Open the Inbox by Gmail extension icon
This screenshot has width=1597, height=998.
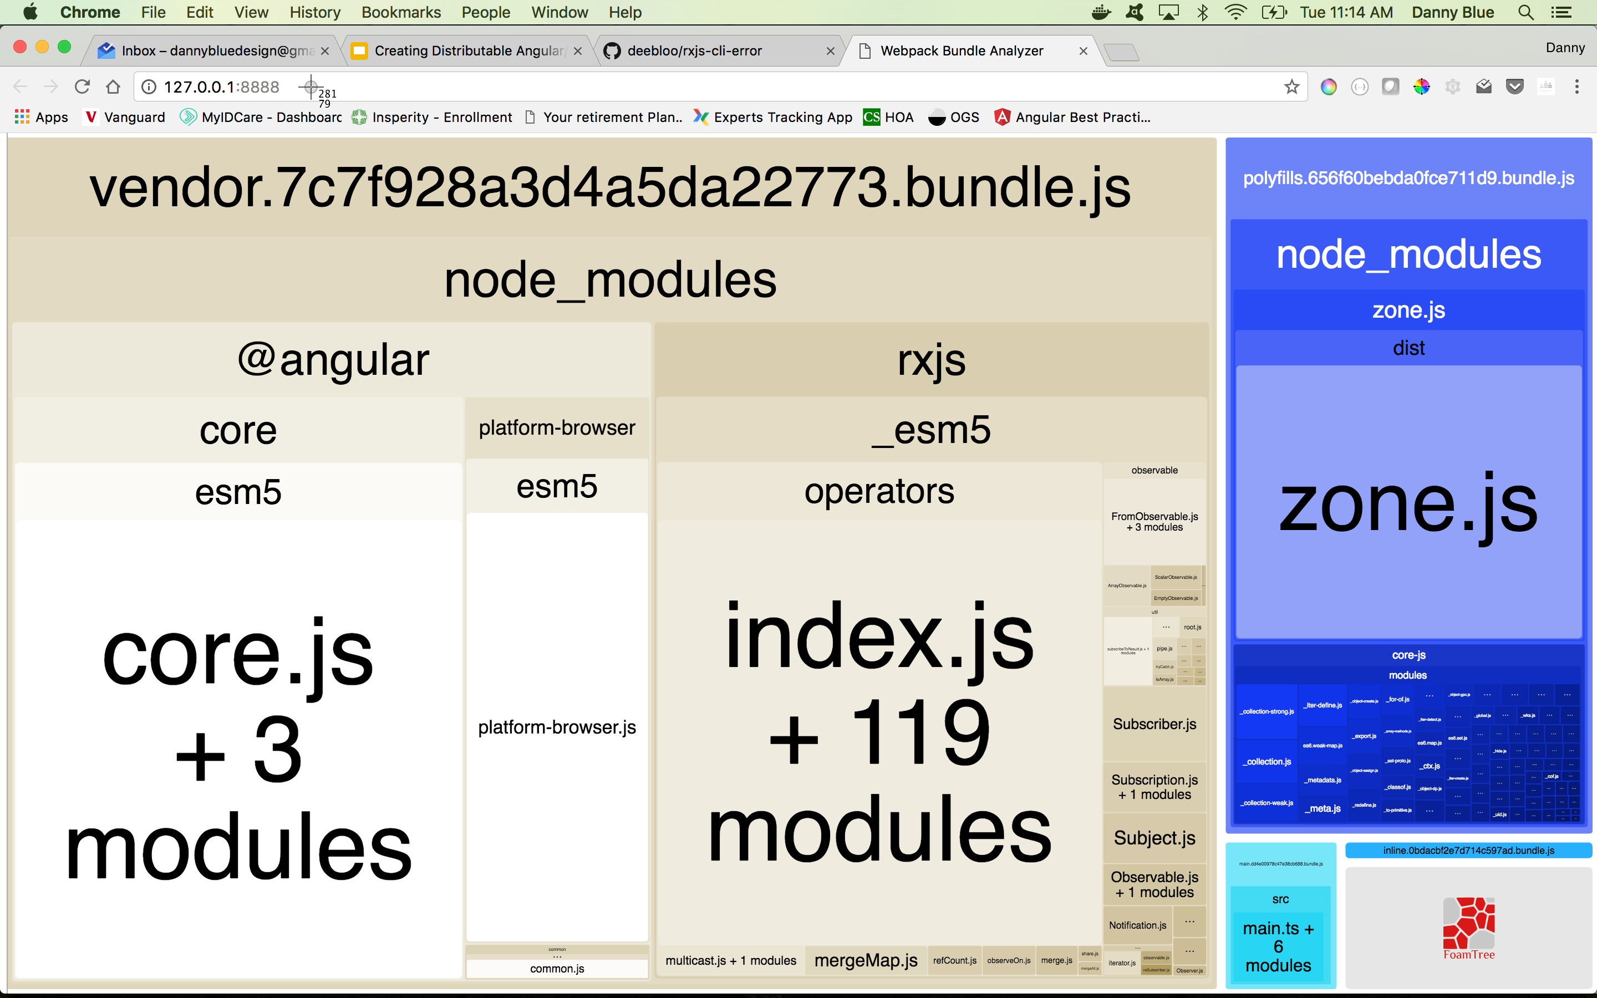pos(1483,86)
